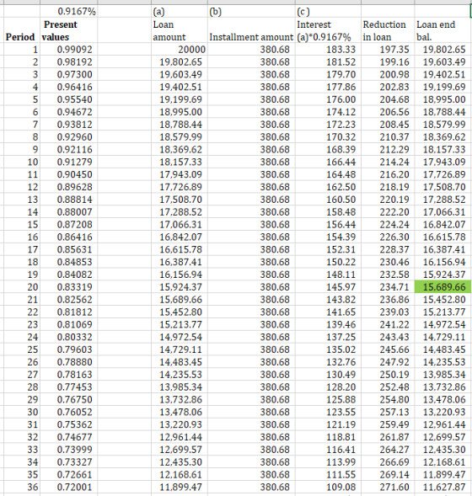Select end balance 13,220.93 in period 30
The image size is (472, 496).
444,412
